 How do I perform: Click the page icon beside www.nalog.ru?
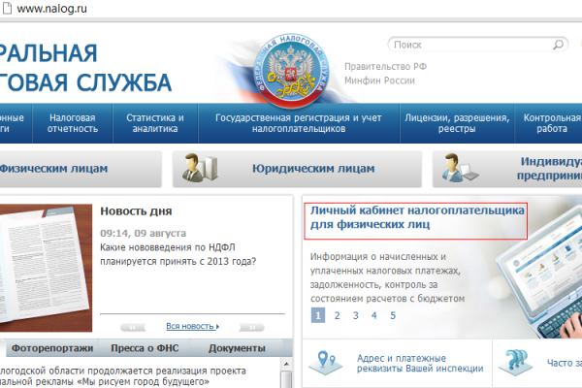[x=7, y=8]
